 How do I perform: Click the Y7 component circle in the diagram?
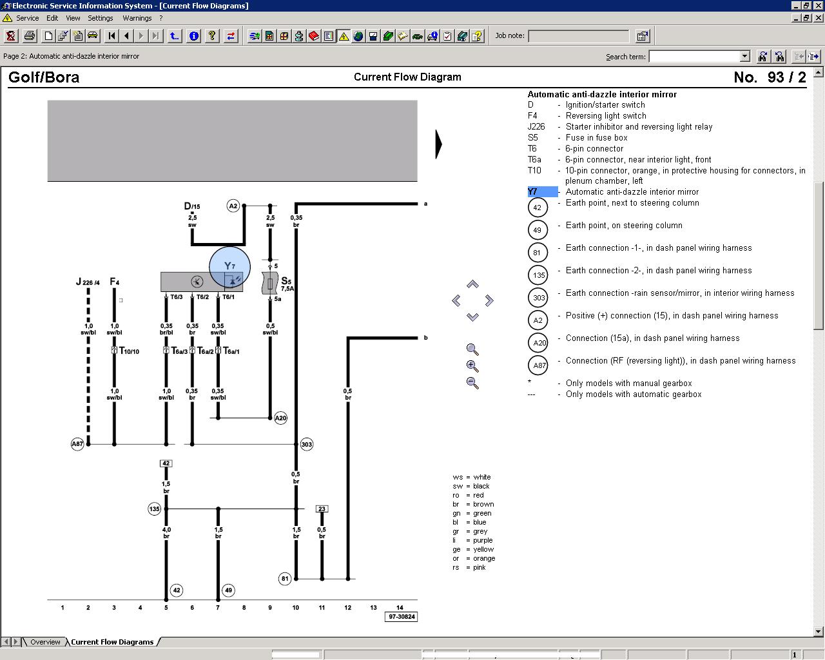coord(229,266)
